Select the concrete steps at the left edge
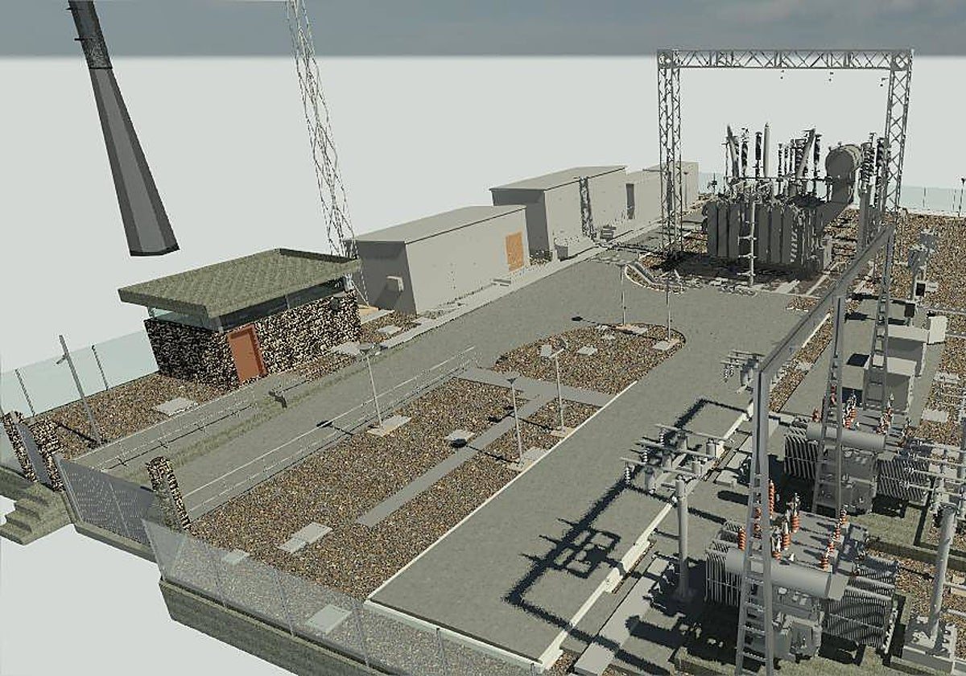Viewport: 966px width, 676px height. [x=26, y=515]
